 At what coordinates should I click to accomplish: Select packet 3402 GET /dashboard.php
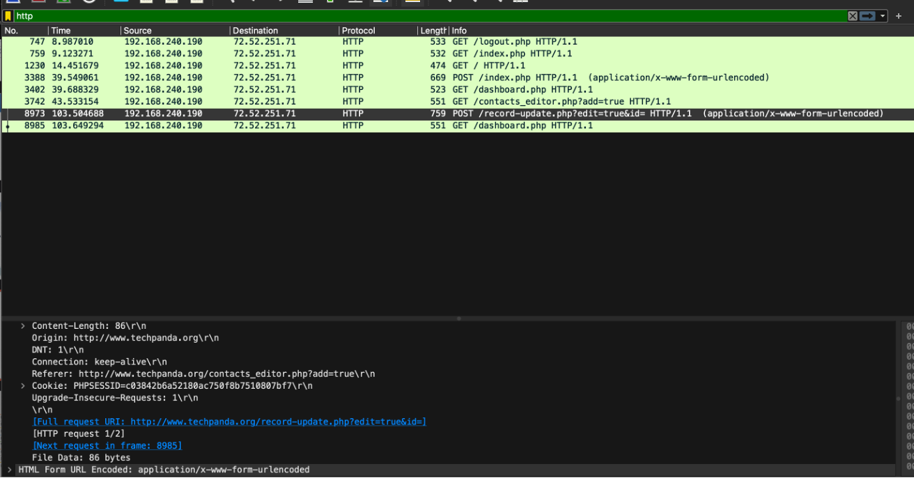click(457, 89)
